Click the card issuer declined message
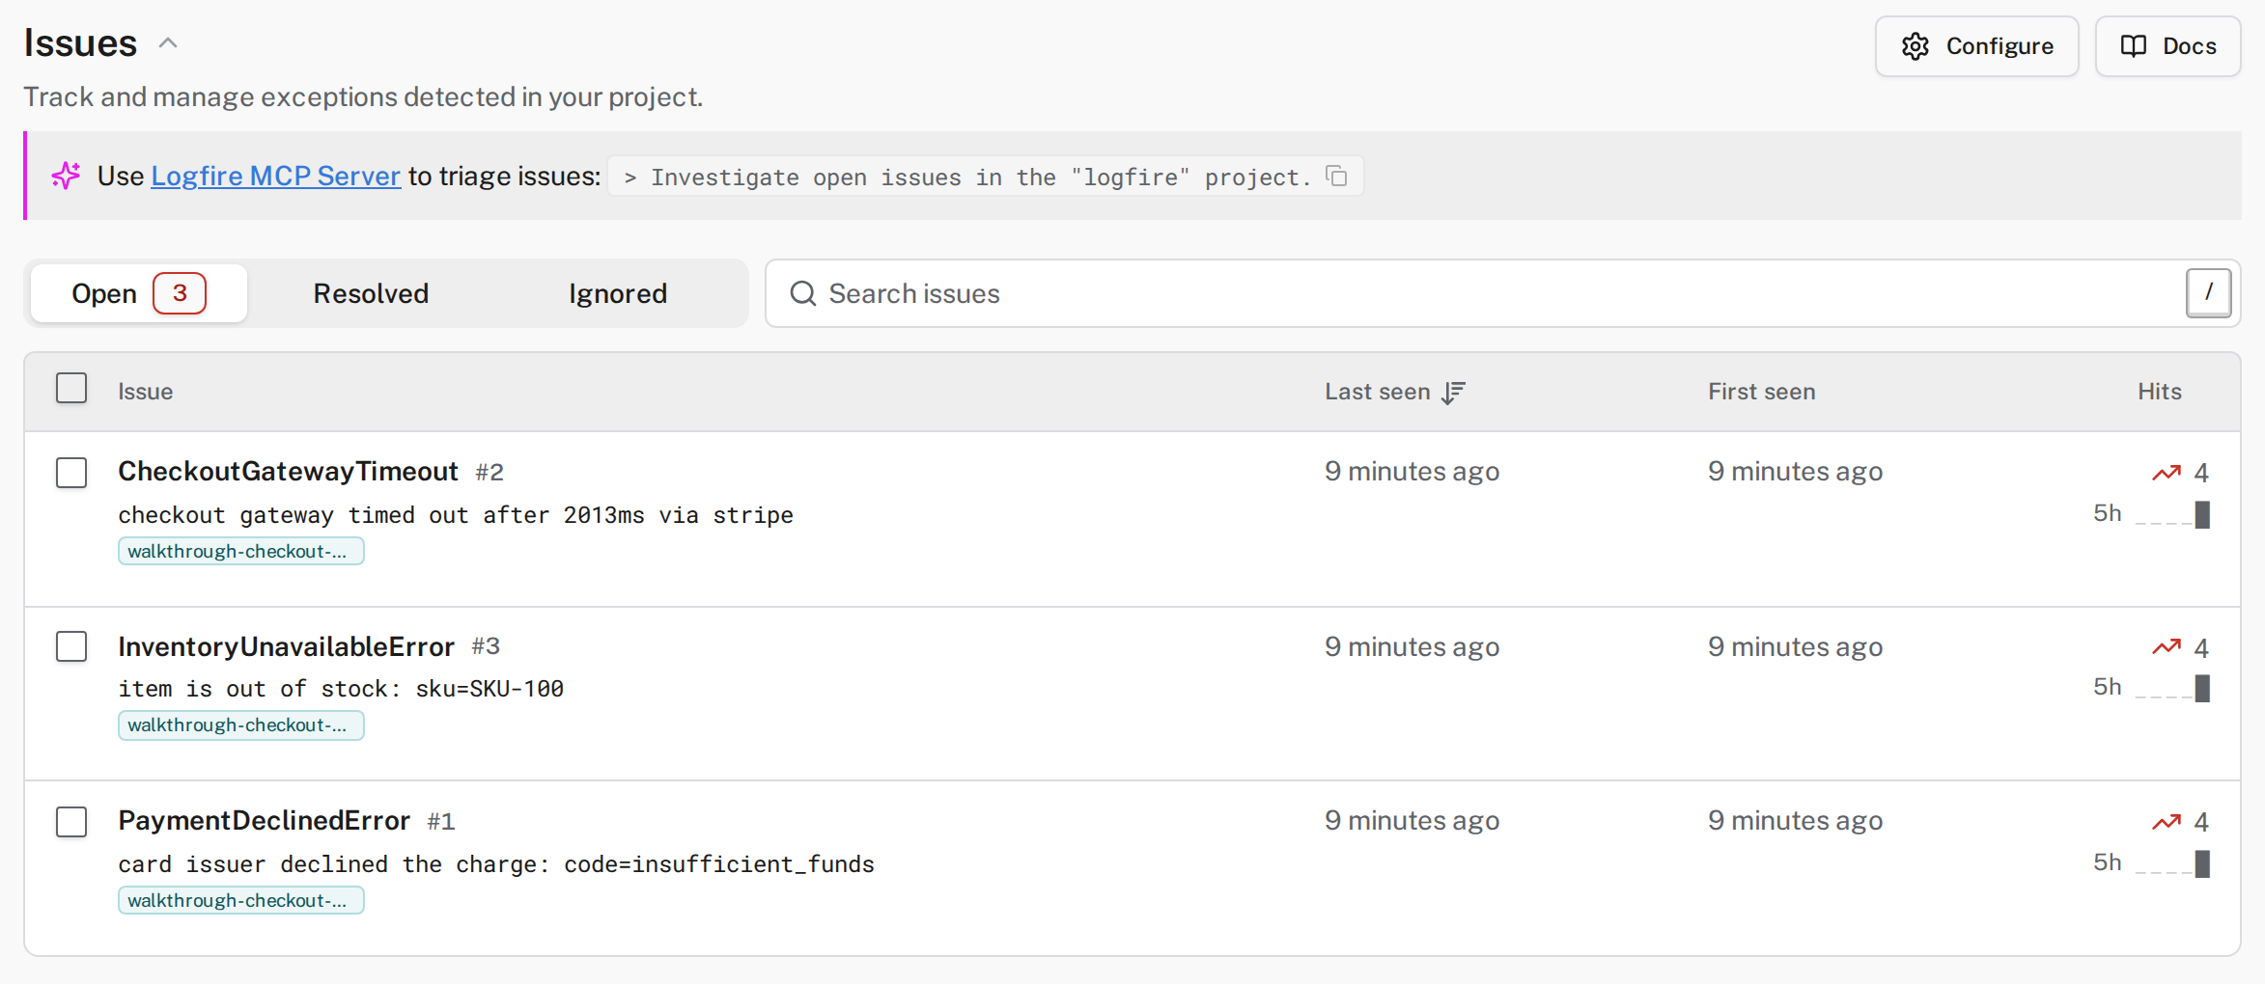Image resolution: width=2265 pixels, height=984 pixels. 496,864
